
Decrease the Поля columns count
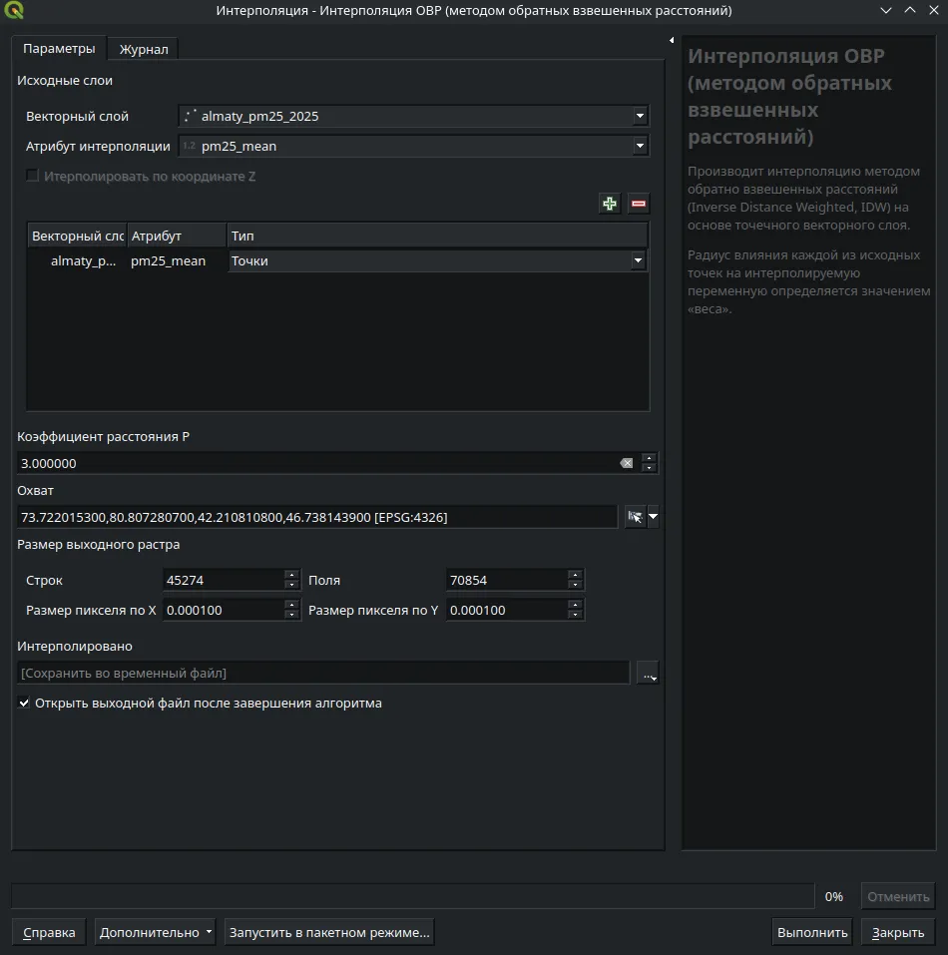point(575,585)
